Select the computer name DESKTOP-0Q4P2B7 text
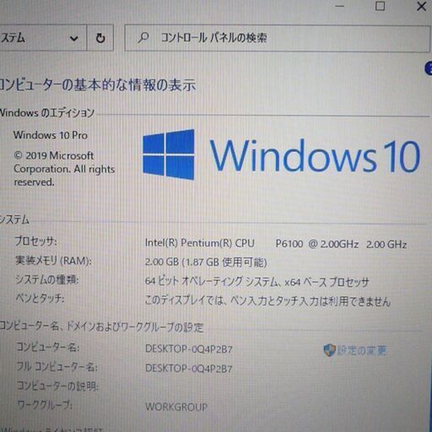432x432 pixels. coord(189,349)
